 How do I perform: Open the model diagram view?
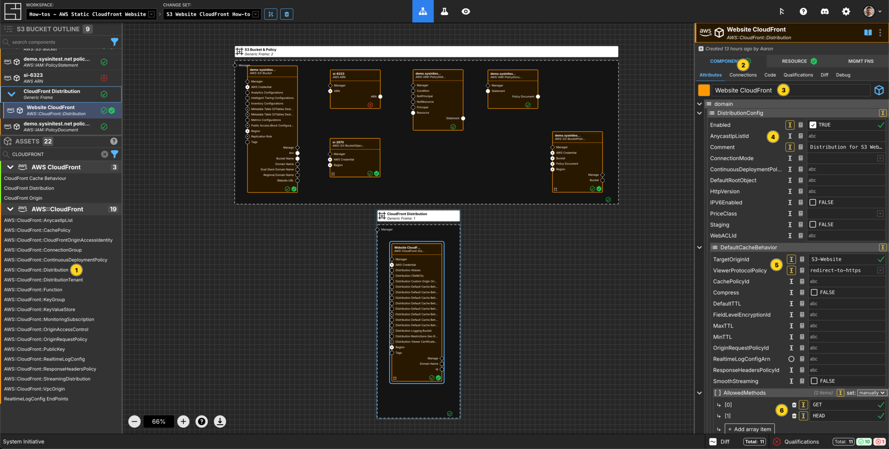click(x=423, y=11)
